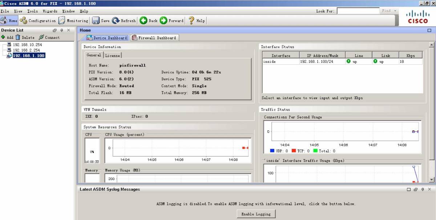Select the License tab in Device Information

(112, 56)
